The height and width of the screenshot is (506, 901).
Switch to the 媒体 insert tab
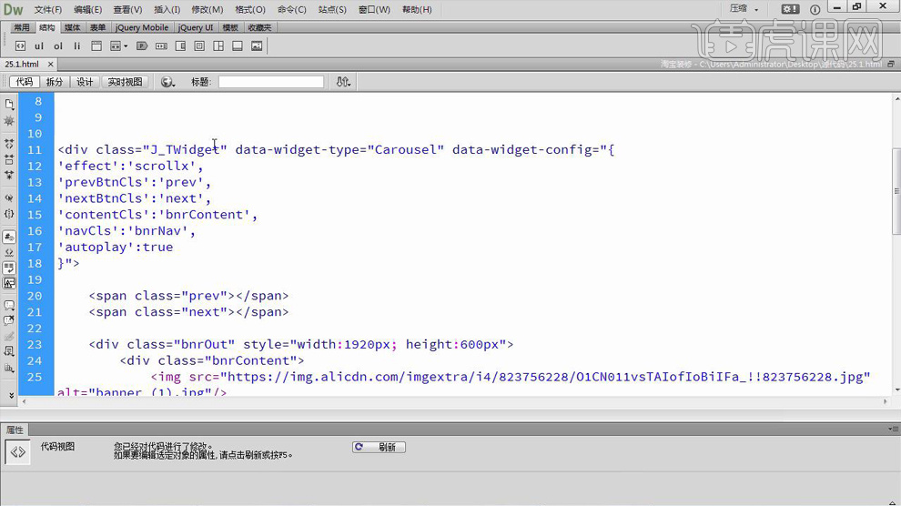73,27
